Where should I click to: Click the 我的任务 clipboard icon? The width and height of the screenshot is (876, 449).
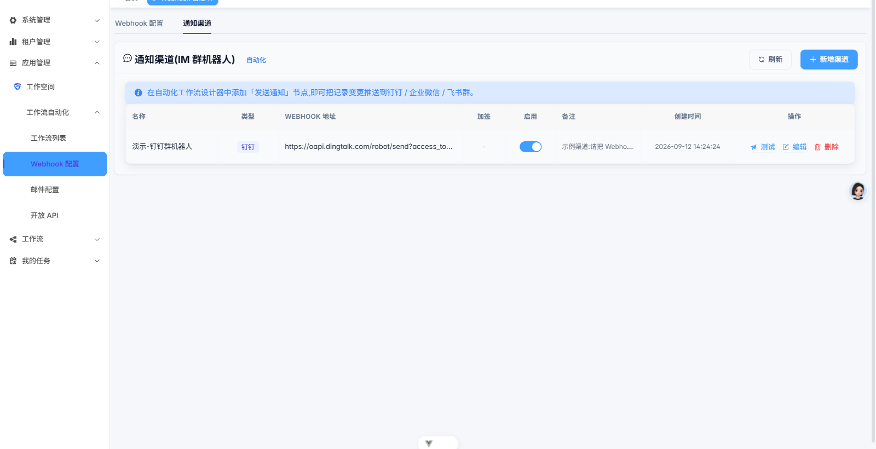pos(13,261)
